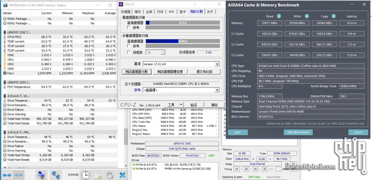372x180 pixels.
Task: Click 'Total Host Writes' 400,107 GB row
Action: (59, 119)
